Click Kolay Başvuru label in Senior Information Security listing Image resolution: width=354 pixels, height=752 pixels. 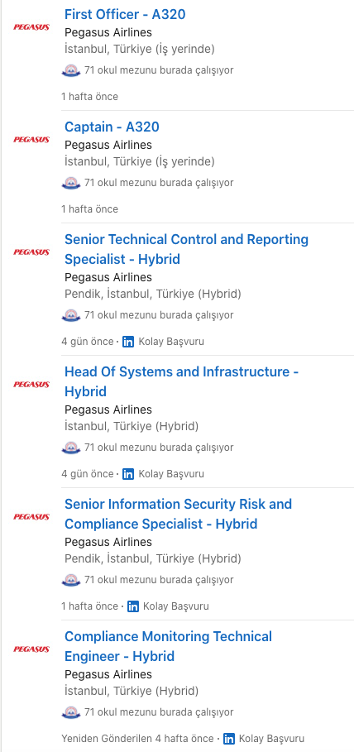pyautogui.click(x=176, y=606)
